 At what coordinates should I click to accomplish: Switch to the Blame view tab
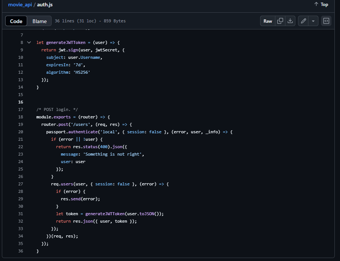[39, 21]
